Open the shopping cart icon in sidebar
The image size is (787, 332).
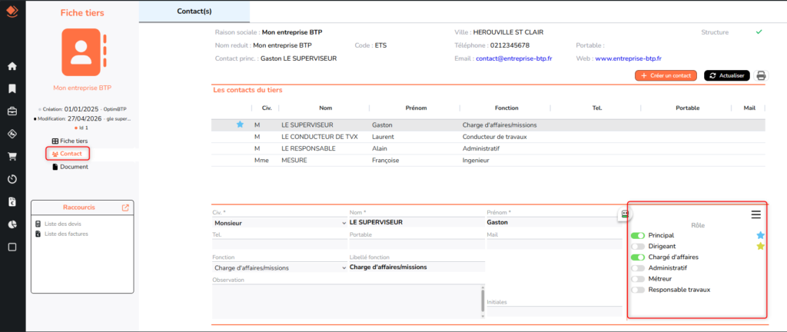pyautogui.click(x=12, y=157)
